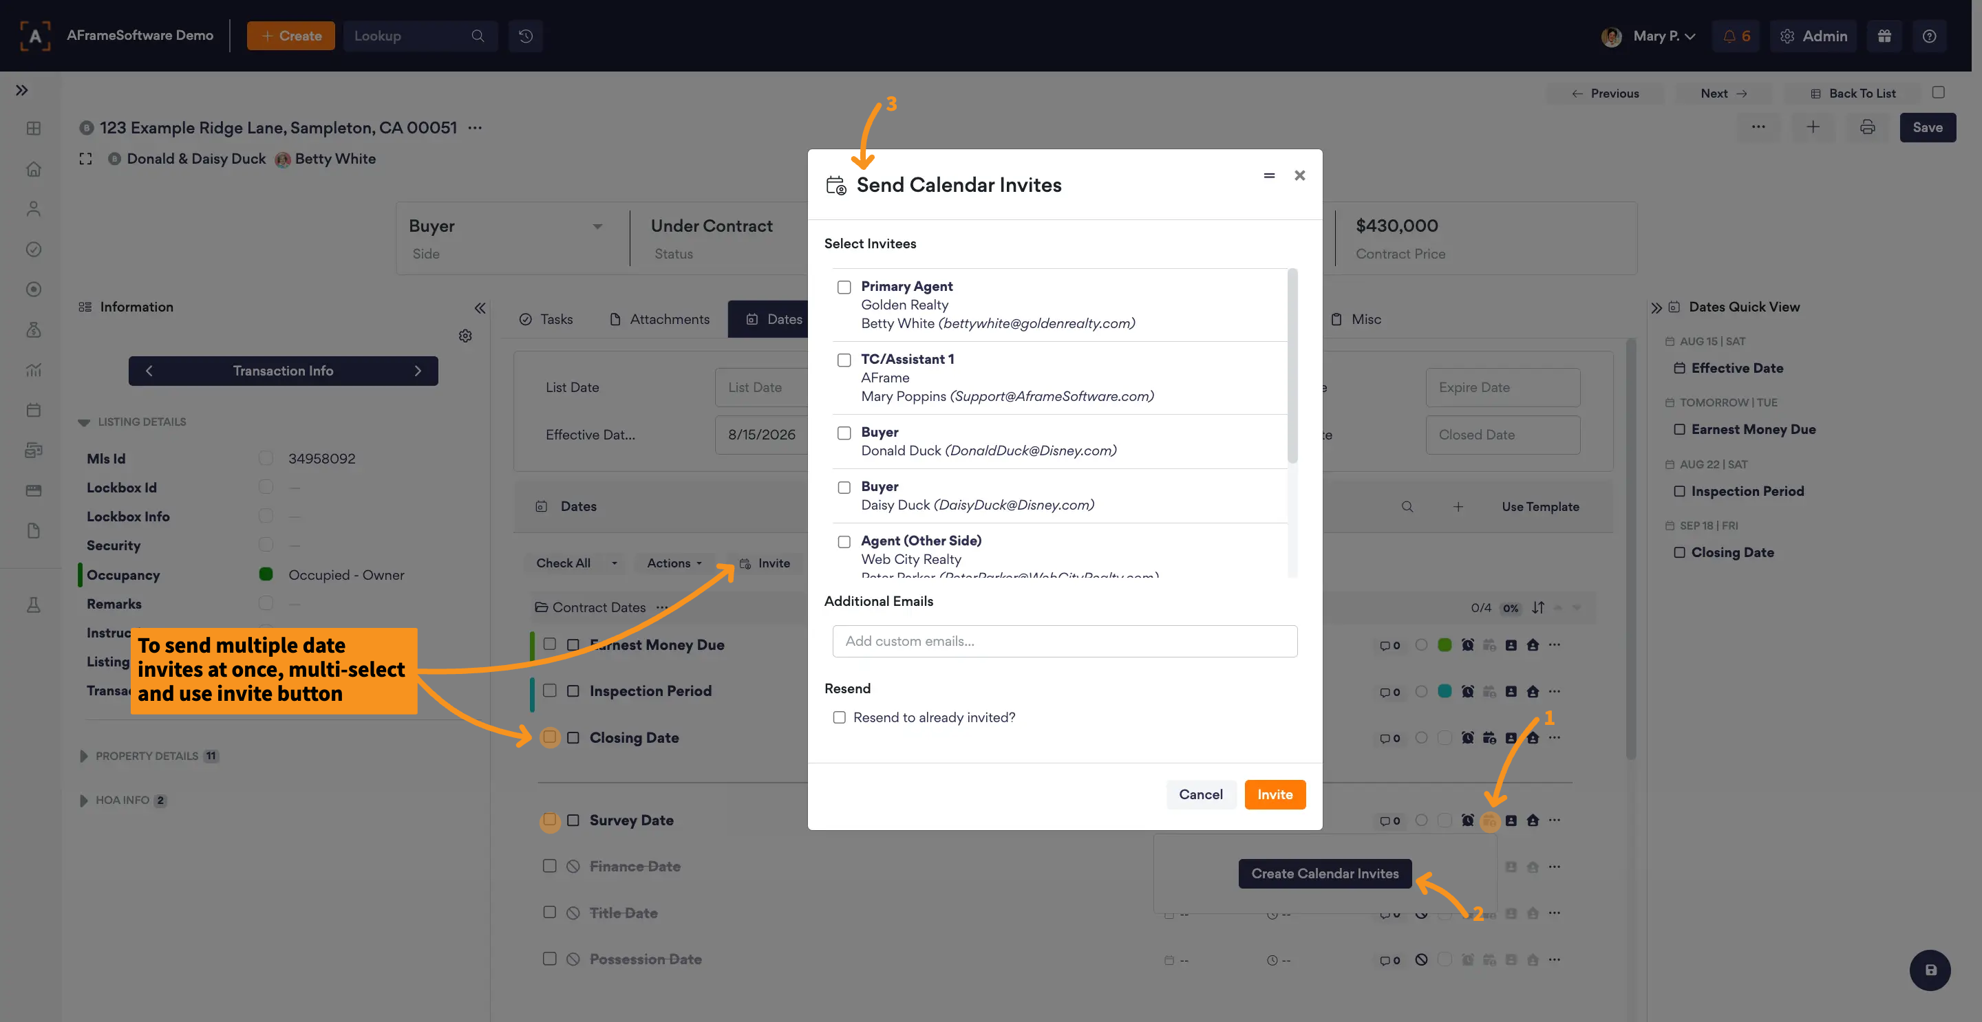Viewport: 1982px width, 1022px height.
Task: Expand the HOA Info section
Action: pos(84,801)
